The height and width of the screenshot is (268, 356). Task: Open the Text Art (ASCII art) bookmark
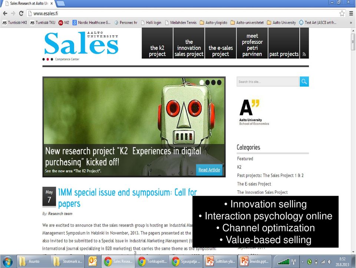[318, 23]
